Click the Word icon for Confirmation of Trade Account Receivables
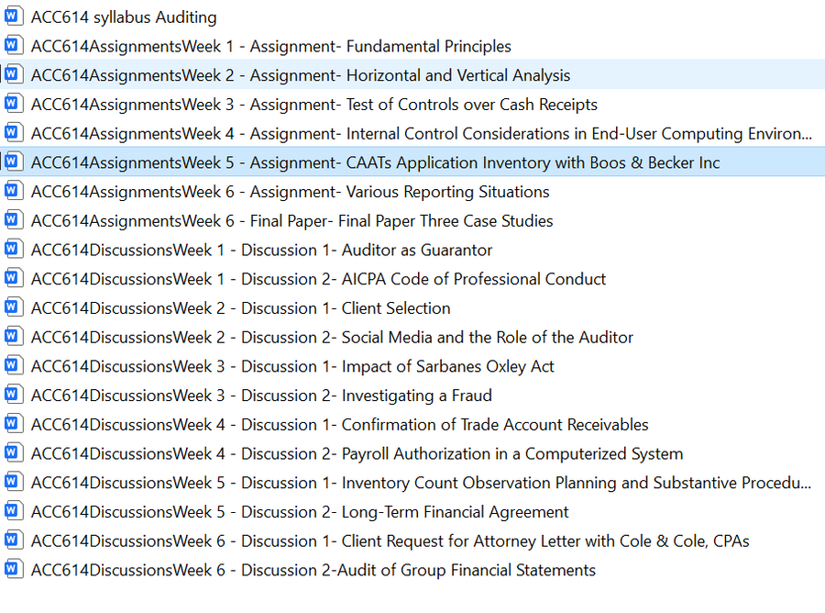The image size is (825, 613). [x=14, y=423]
